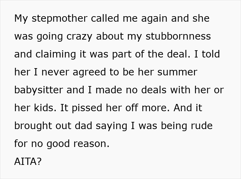
Task: Click the word "brought" in seventh line
Action: (x=33, y=126)
